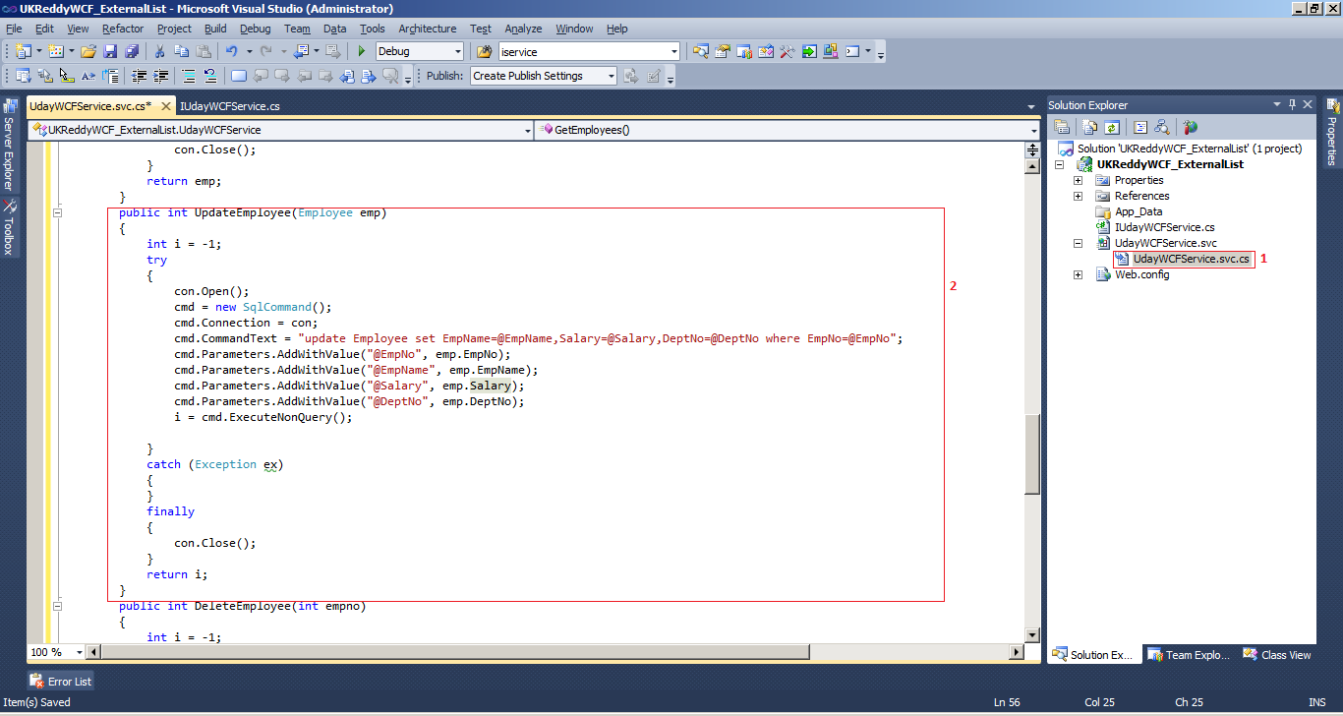Switch to the Class View tab
1343x716 pixels.
point(1276,654)
